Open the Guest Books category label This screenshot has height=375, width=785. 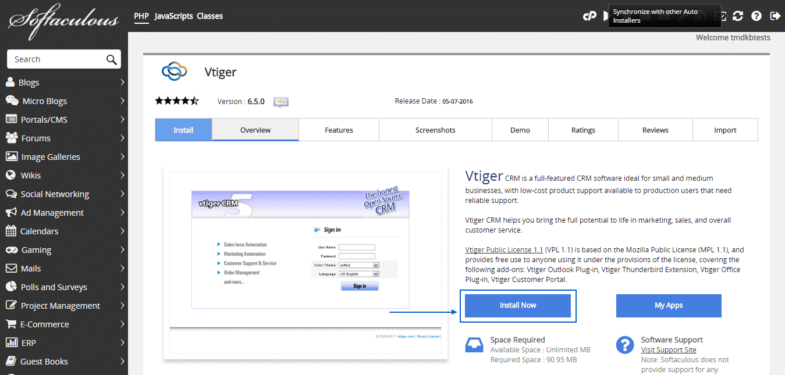44,361
